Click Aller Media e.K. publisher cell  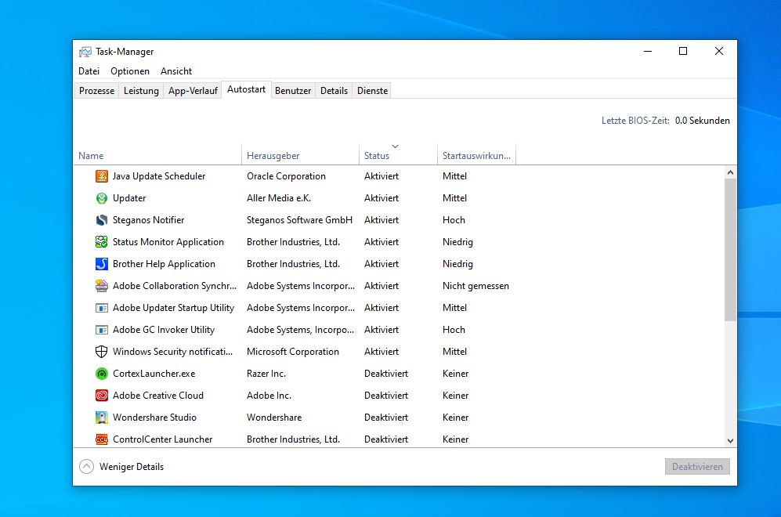tap(278, 198)
